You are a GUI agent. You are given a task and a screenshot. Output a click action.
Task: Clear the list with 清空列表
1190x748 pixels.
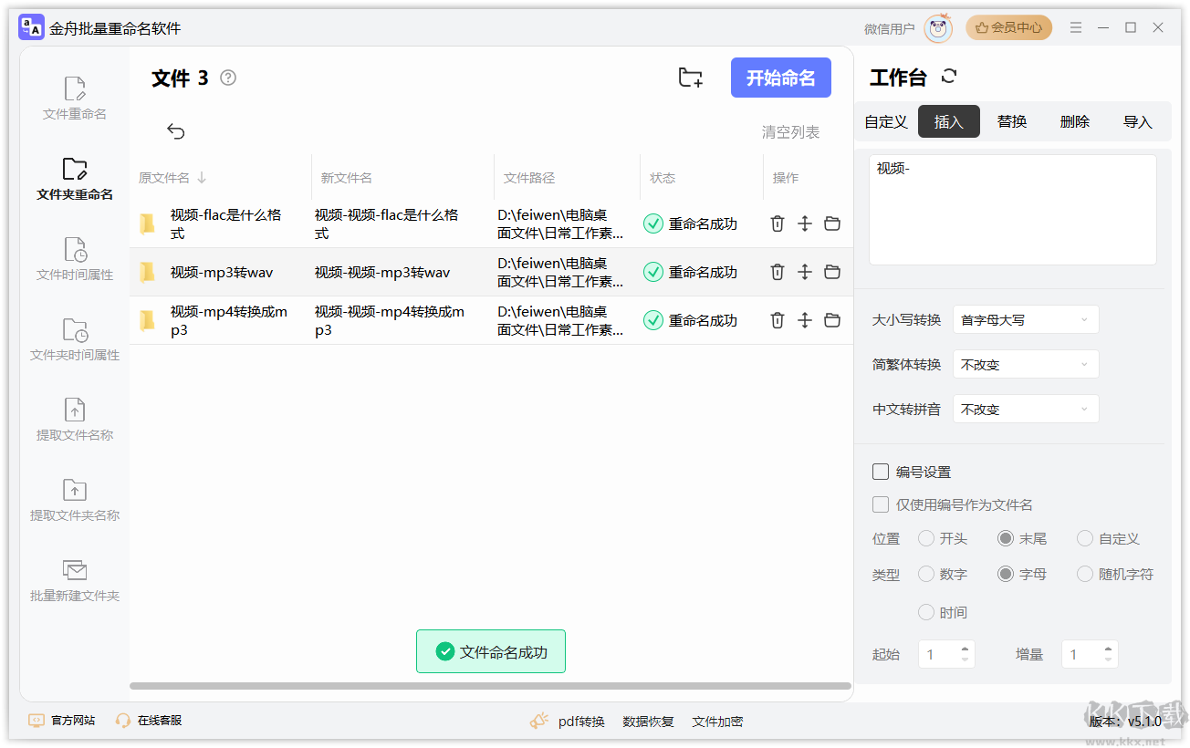click(x=789, y=131)
